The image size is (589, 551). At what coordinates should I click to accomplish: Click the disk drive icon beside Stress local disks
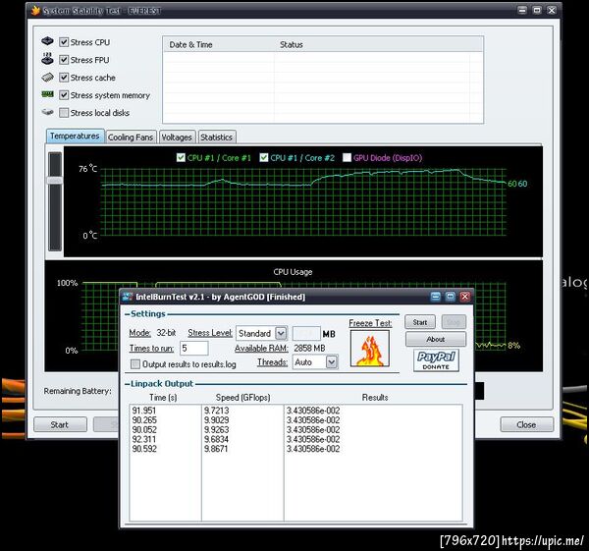[47, 112]
